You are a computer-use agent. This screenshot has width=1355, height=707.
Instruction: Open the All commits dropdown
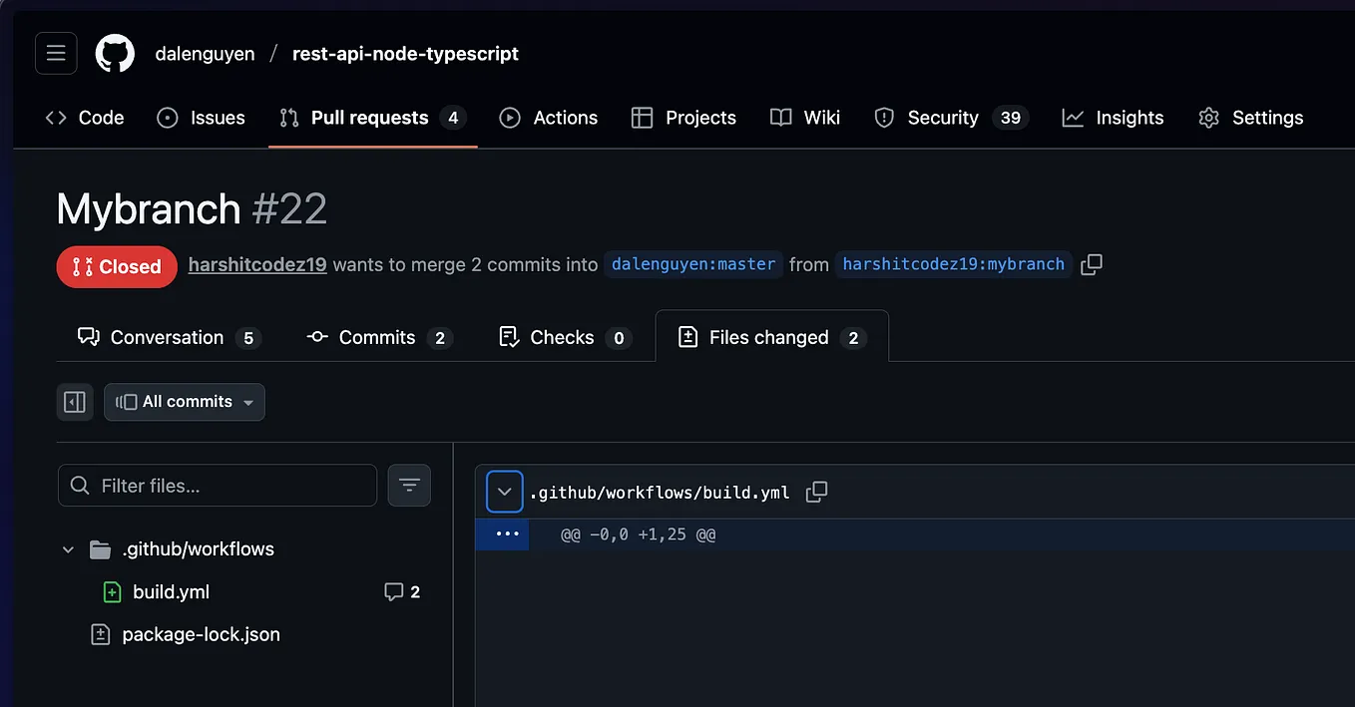click(185, 402)
